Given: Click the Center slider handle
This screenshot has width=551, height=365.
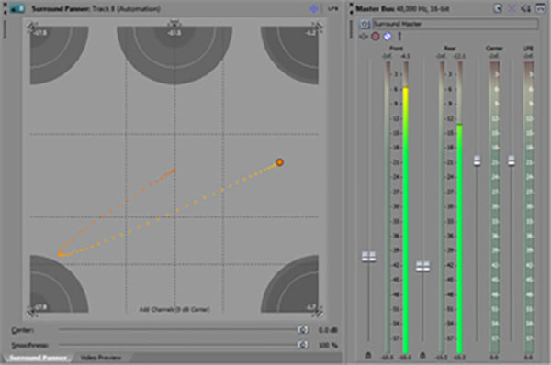Looking at the screenshot, I should click(x=303, y=330).
